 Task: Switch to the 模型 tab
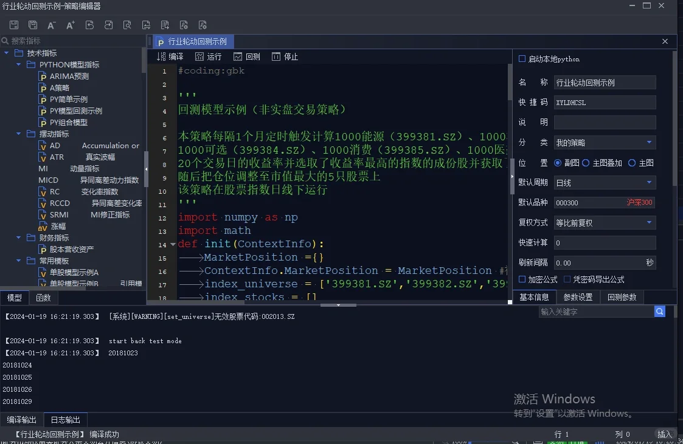(x=15, y=298)
